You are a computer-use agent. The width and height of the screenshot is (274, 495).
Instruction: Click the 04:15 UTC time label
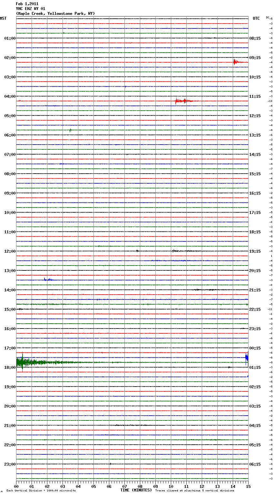pos(255,425)
